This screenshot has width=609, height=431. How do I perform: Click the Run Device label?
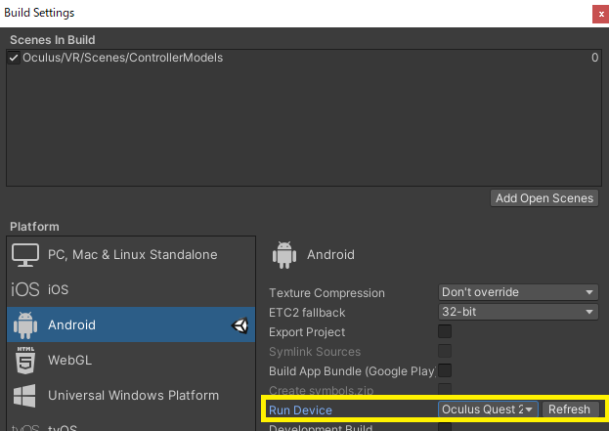pyautogui.click(x=300, y=410)
